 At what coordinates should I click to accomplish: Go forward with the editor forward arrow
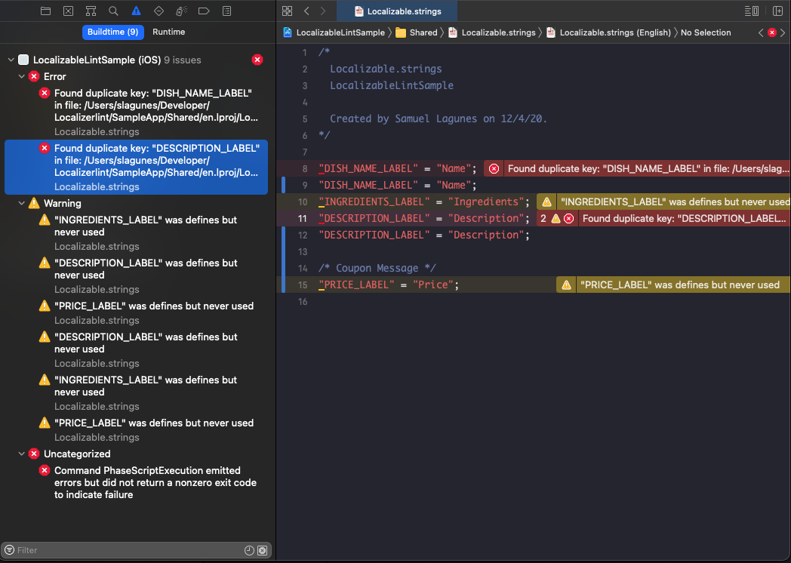[323, 11]
